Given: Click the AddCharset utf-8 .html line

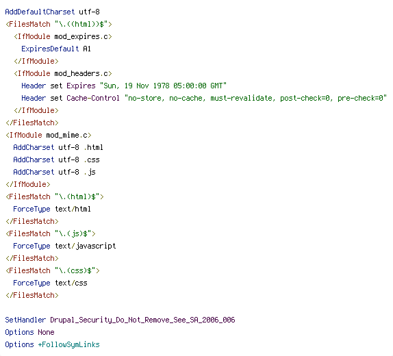Looking at the screenshot, I should (58, 147).
